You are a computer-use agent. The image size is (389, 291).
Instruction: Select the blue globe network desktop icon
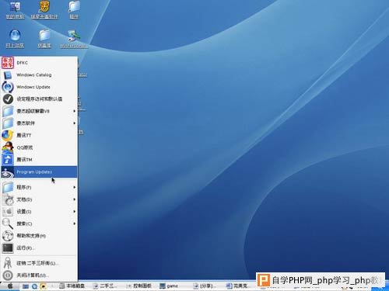pyautogui.click(x=15, y=39)
